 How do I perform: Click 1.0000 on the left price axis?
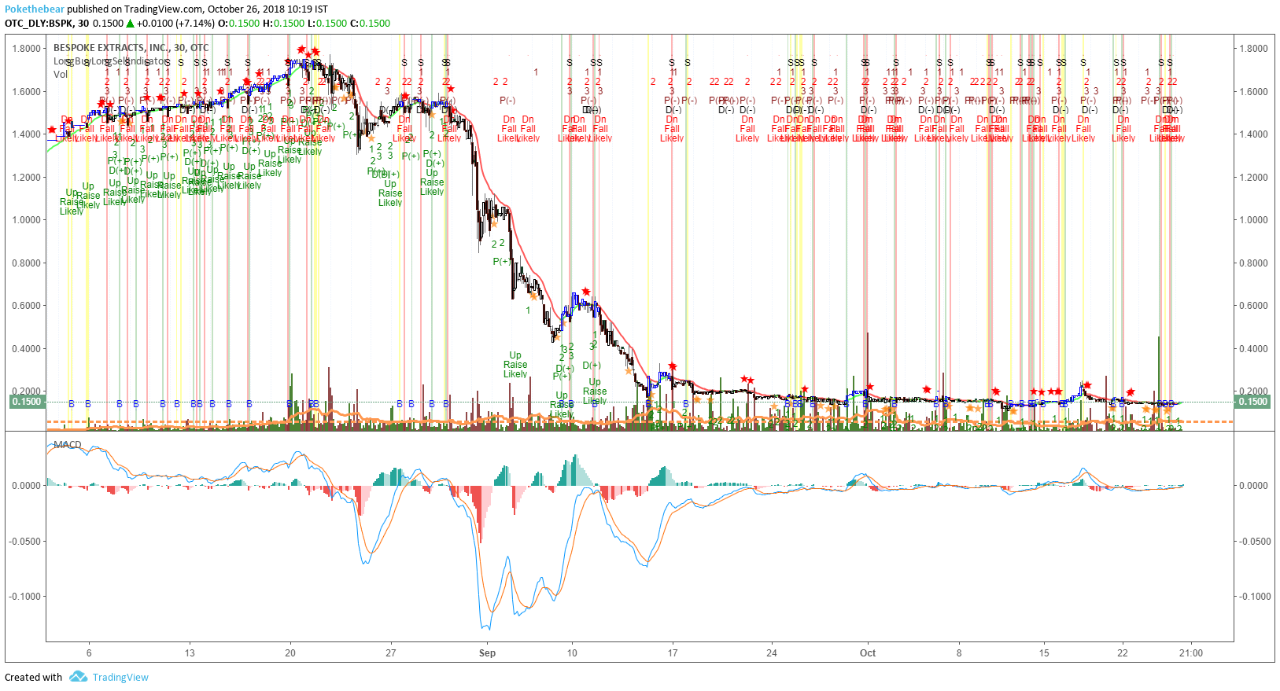point(26,220)
